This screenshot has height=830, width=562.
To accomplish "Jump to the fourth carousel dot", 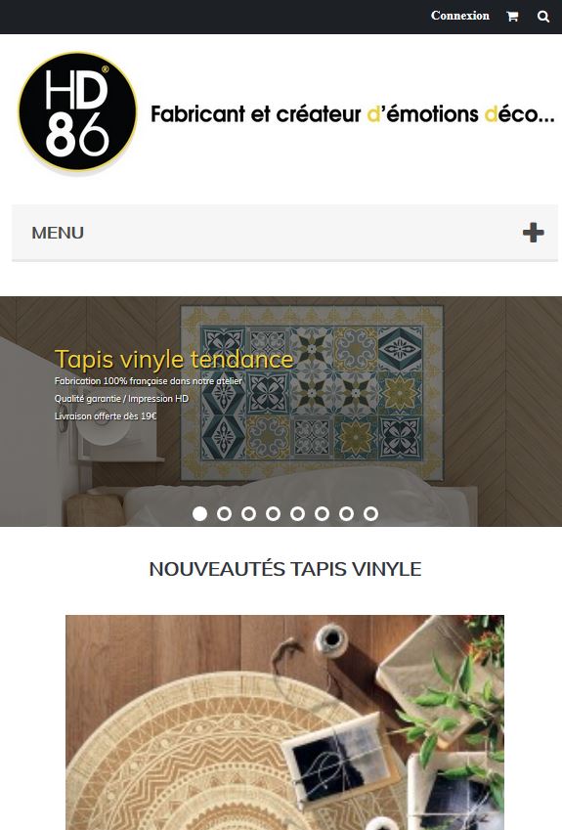I will point(273,513).
